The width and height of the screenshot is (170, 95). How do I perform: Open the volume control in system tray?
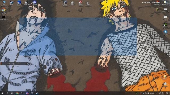pos(153,93)
